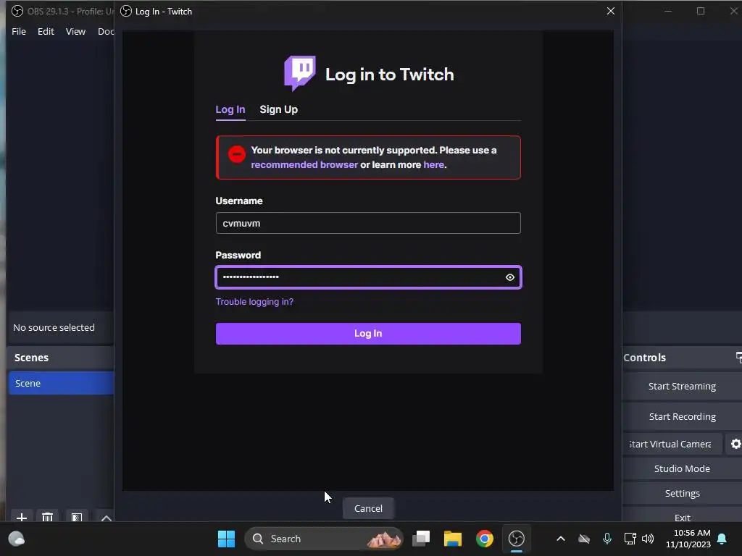Click the 'No source selected' text
The height and width of the screenshot is (556, 742).
point(54,327)
